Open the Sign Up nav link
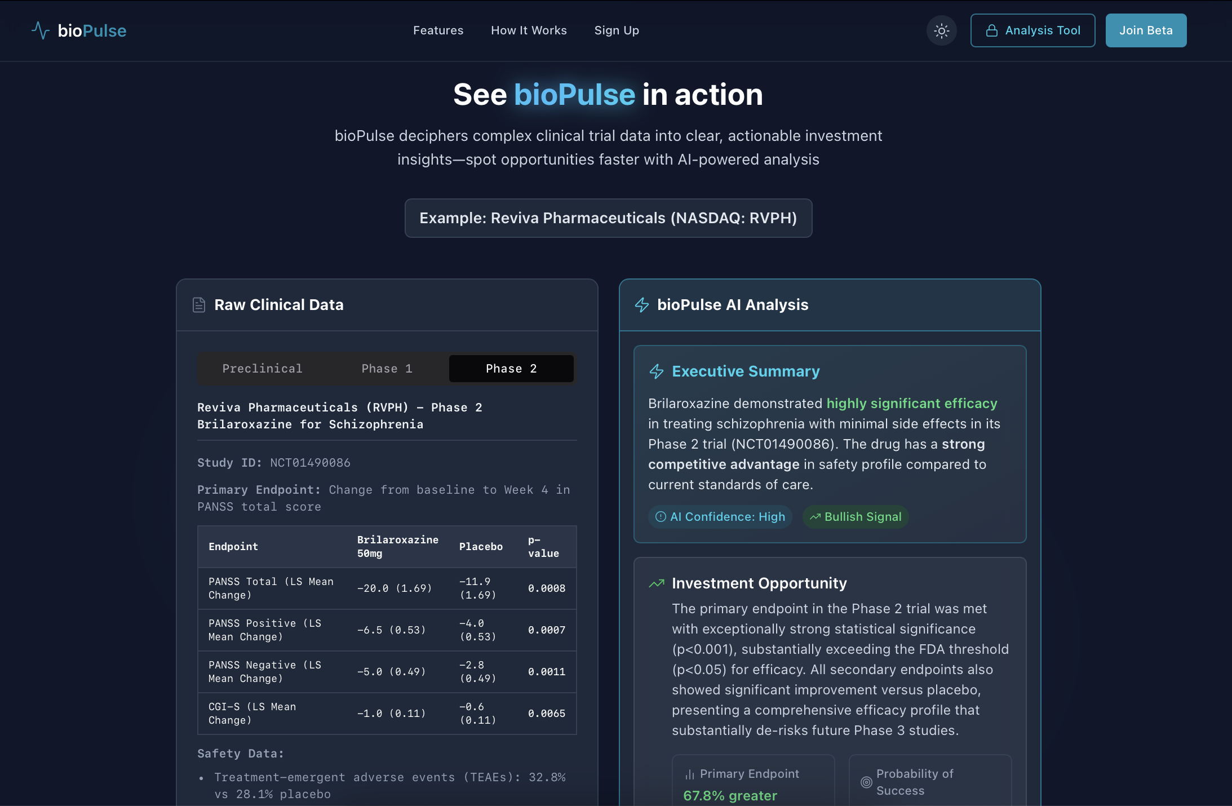Image resolution: width=1232 pixels, height=806 pixels. [617, 30]
